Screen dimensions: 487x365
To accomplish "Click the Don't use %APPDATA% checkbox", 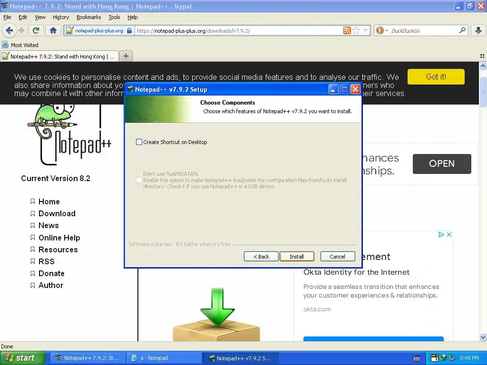I will pos(139,180).
